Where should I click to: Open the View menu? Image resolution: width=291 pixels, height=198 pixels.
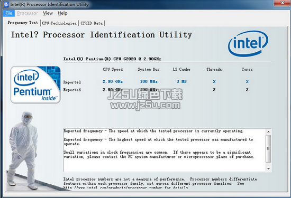coord(48,13)
